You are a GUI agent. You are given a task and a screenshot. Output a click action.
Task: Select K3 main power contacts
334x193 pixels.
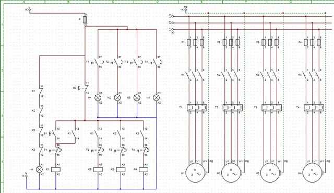click(x=269, y=75)
